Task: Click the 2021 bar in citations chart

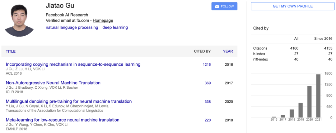Action: pos(318,96)
